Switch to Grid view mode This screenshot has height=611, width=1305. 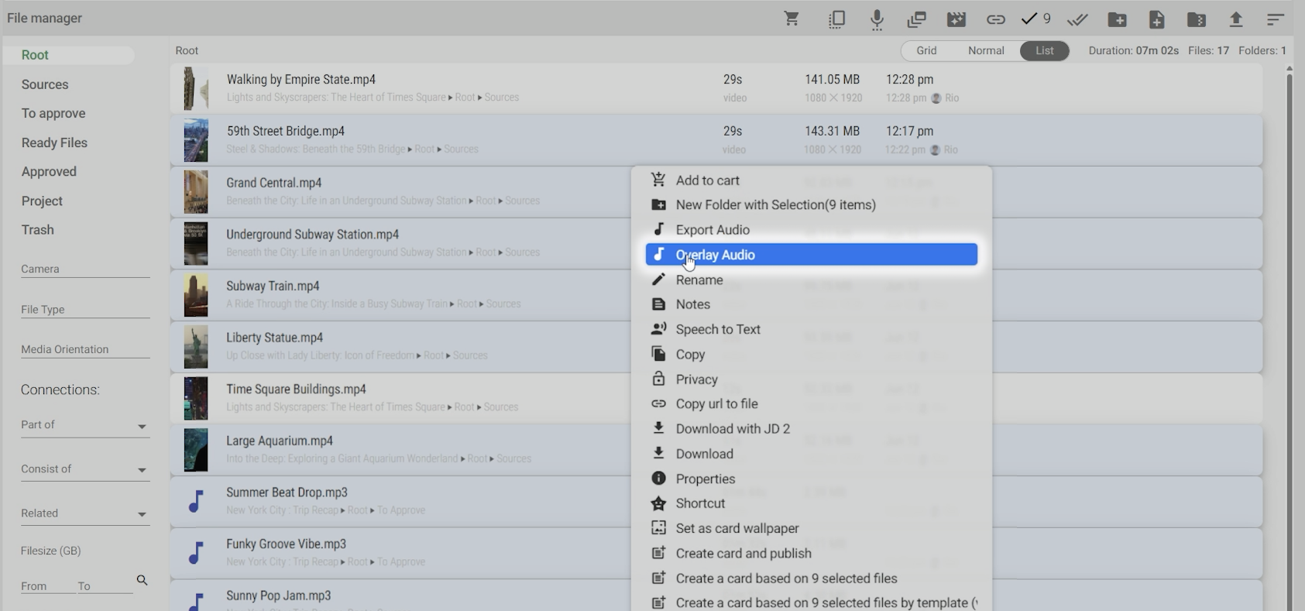[926, 50]
